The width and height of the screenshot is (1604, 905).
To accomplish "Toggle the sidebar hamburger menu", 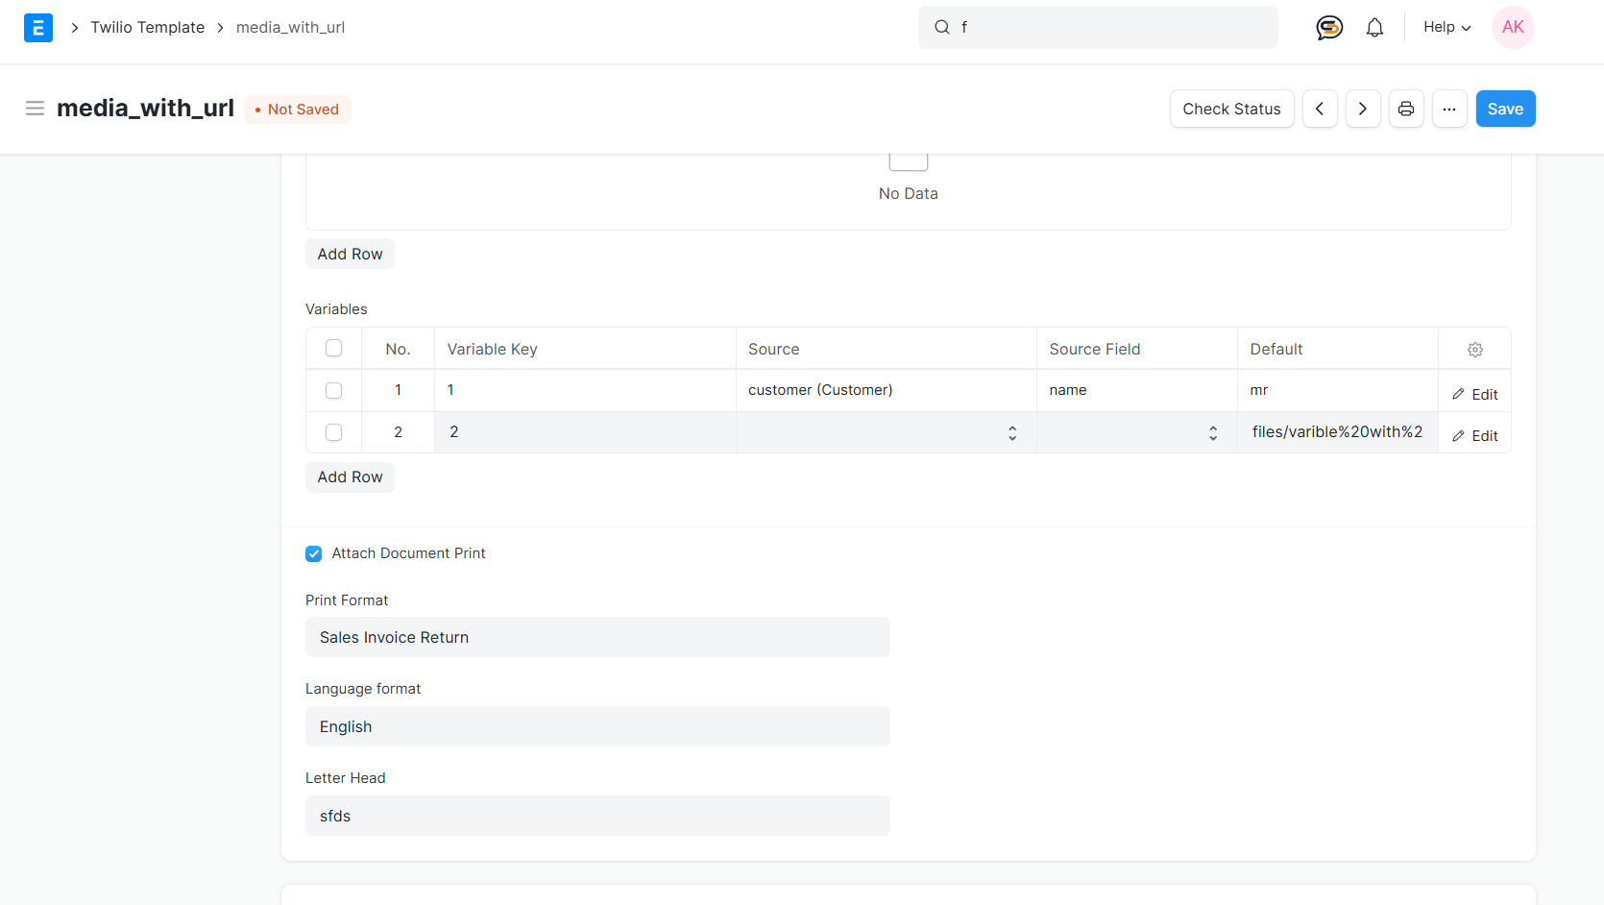I will (36, 109).
